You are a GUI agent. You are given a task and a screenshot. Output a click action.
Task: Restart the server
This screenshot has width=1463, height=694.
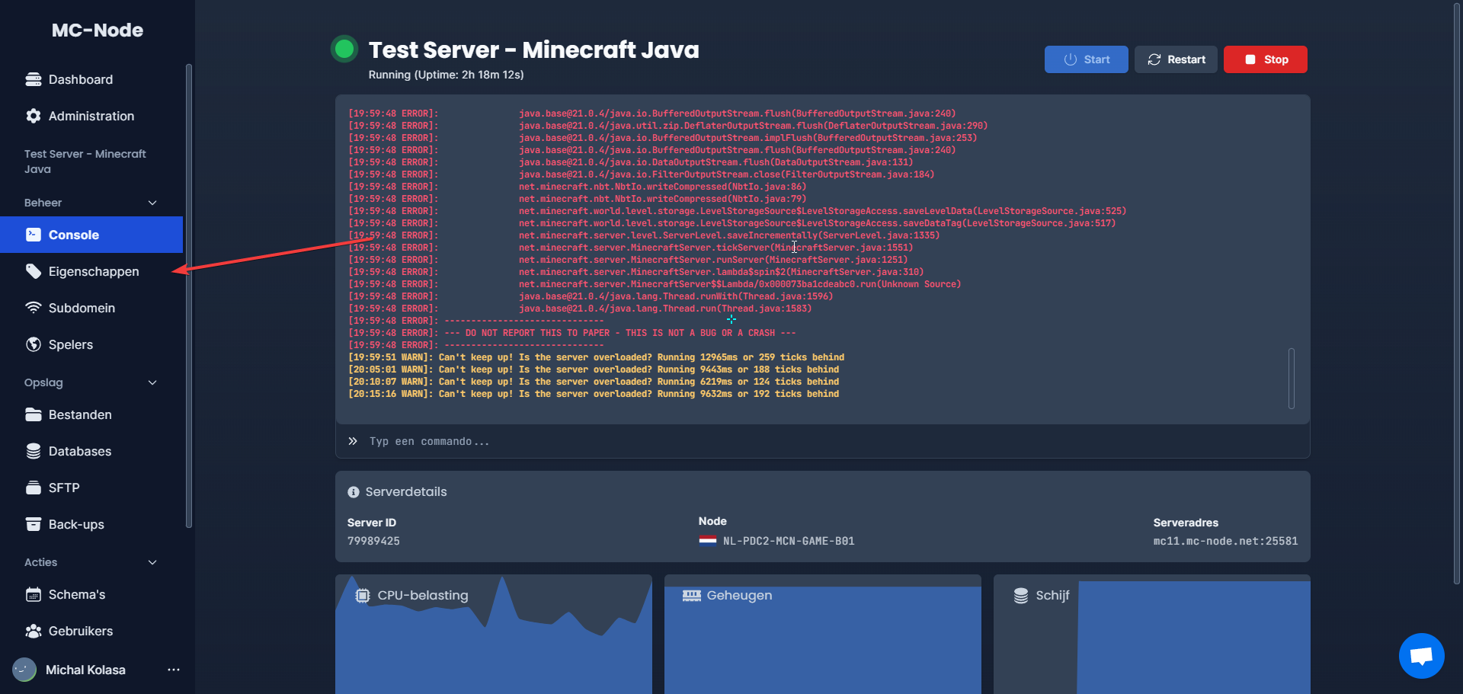(1176, 59)
